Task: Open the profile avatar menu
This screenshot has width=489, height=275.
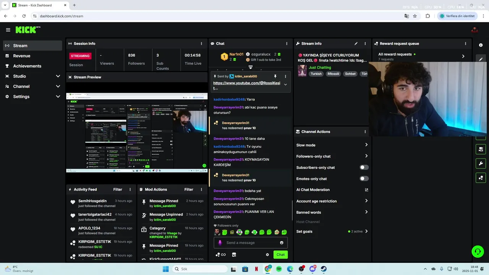Action: tap(474, 30)
